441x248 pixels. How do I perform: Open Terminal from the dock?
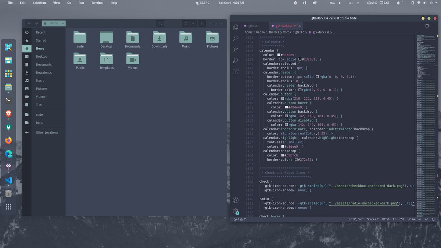click(x=8, y=100)
